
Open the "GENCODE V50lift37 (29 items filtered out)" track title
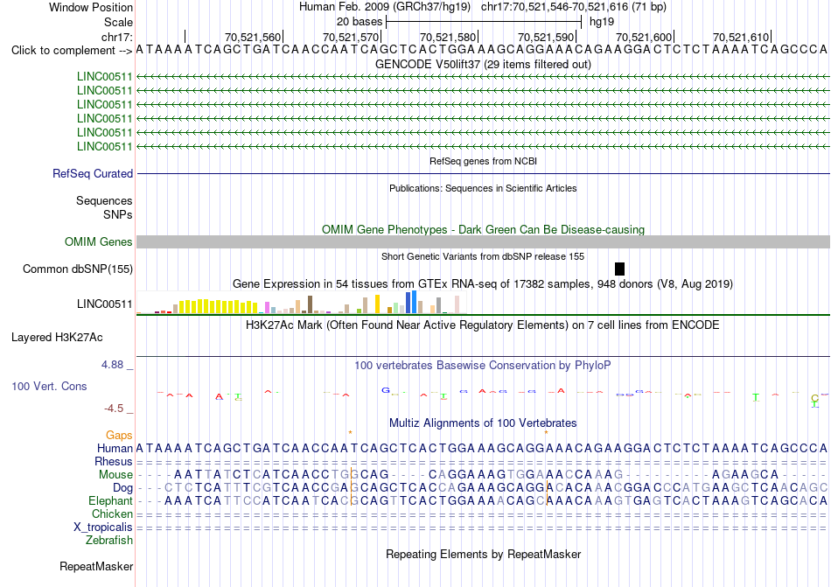(483, 64)
